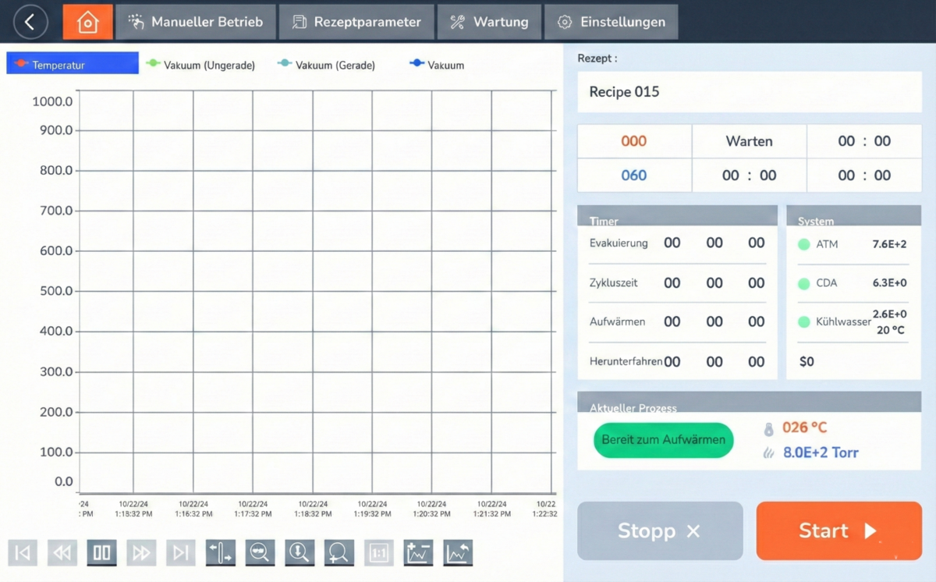
Task: Click the chart undo arrow icon
Action: coord(458,553)
